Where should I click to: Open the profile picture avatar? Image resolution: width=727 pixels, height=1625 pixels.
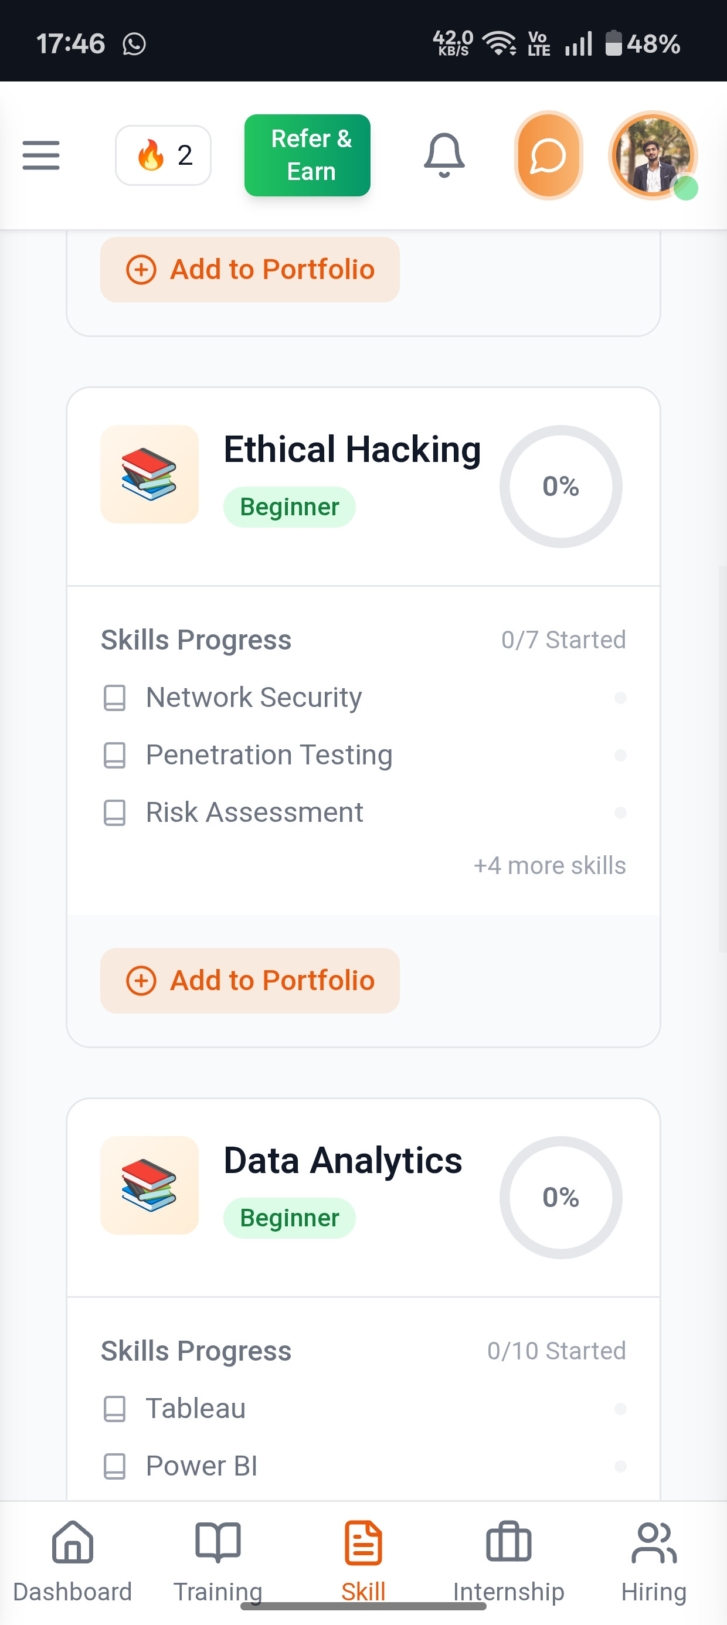[x=653, y=155]
